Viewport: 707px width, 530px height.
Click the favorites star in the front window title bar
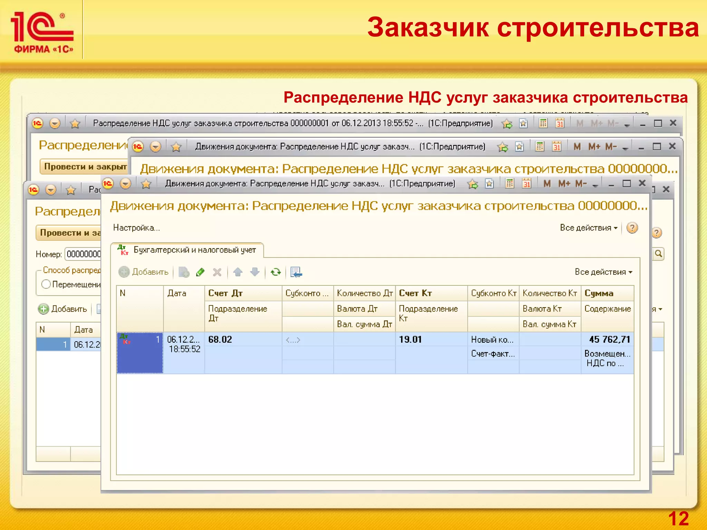[146, 184]
